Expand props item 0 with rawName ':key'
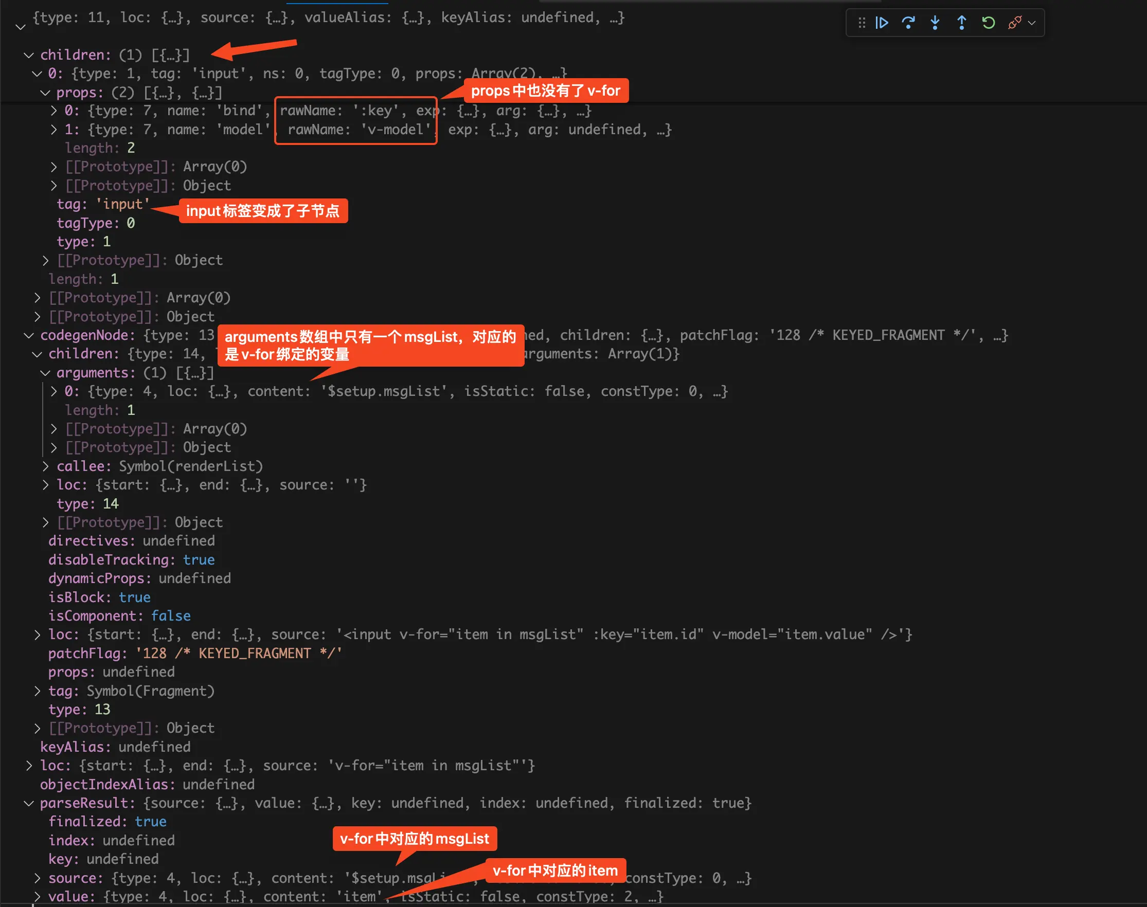This screenshot has height=907, width=1147. pos(53,111)
